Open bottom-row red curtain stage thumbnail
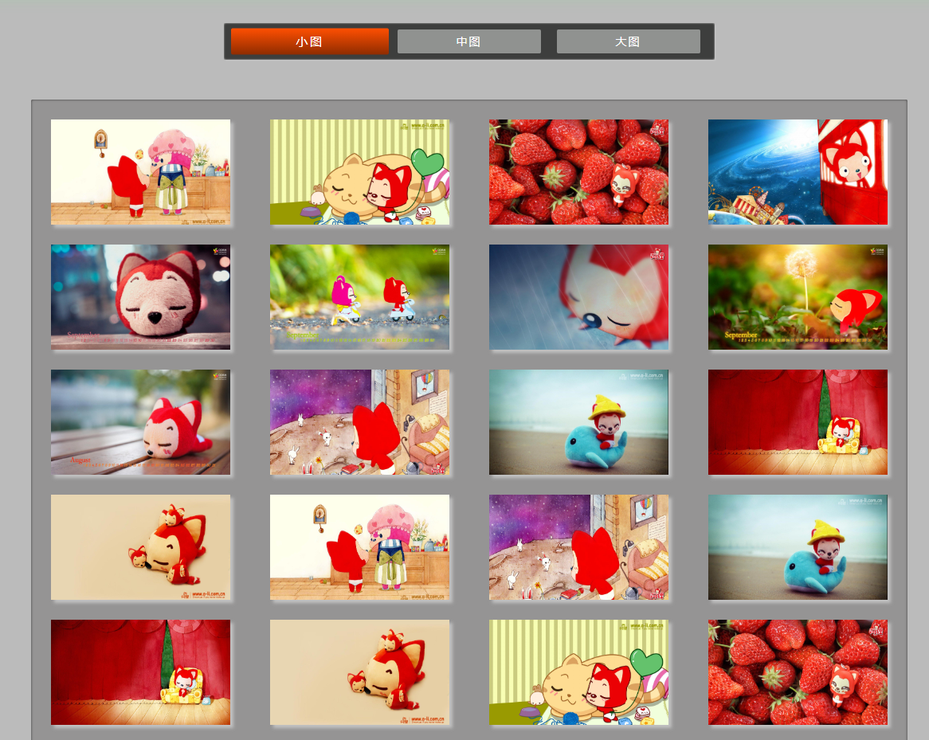Viewport: 929px width, 740px height. (140, 671)
